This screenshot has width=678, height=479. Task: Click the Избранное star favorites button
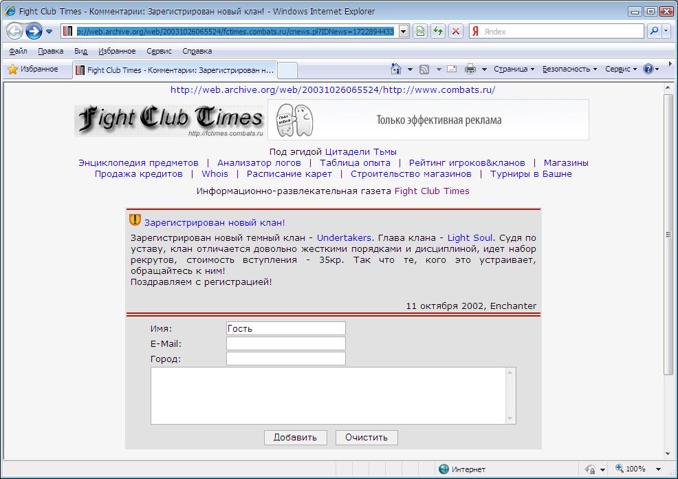33,70
